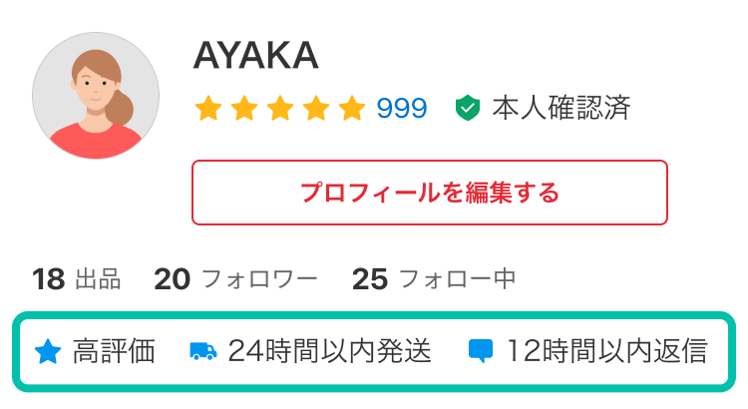This screenshot has height=409, width=748.
Task: Click the AYAKA username heading
Action: 255,56
